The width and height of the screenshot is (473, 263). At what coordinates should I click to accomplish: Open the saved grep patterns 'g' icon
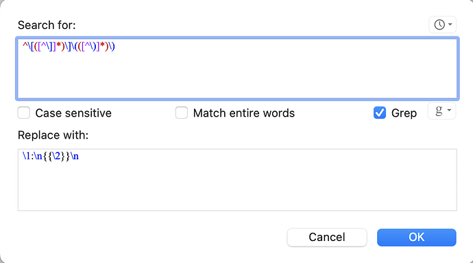[x=439, y=111]
